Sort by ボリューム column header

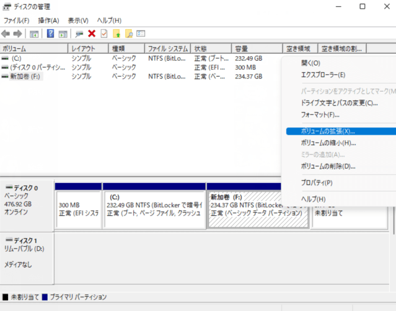tap(34, 48)
